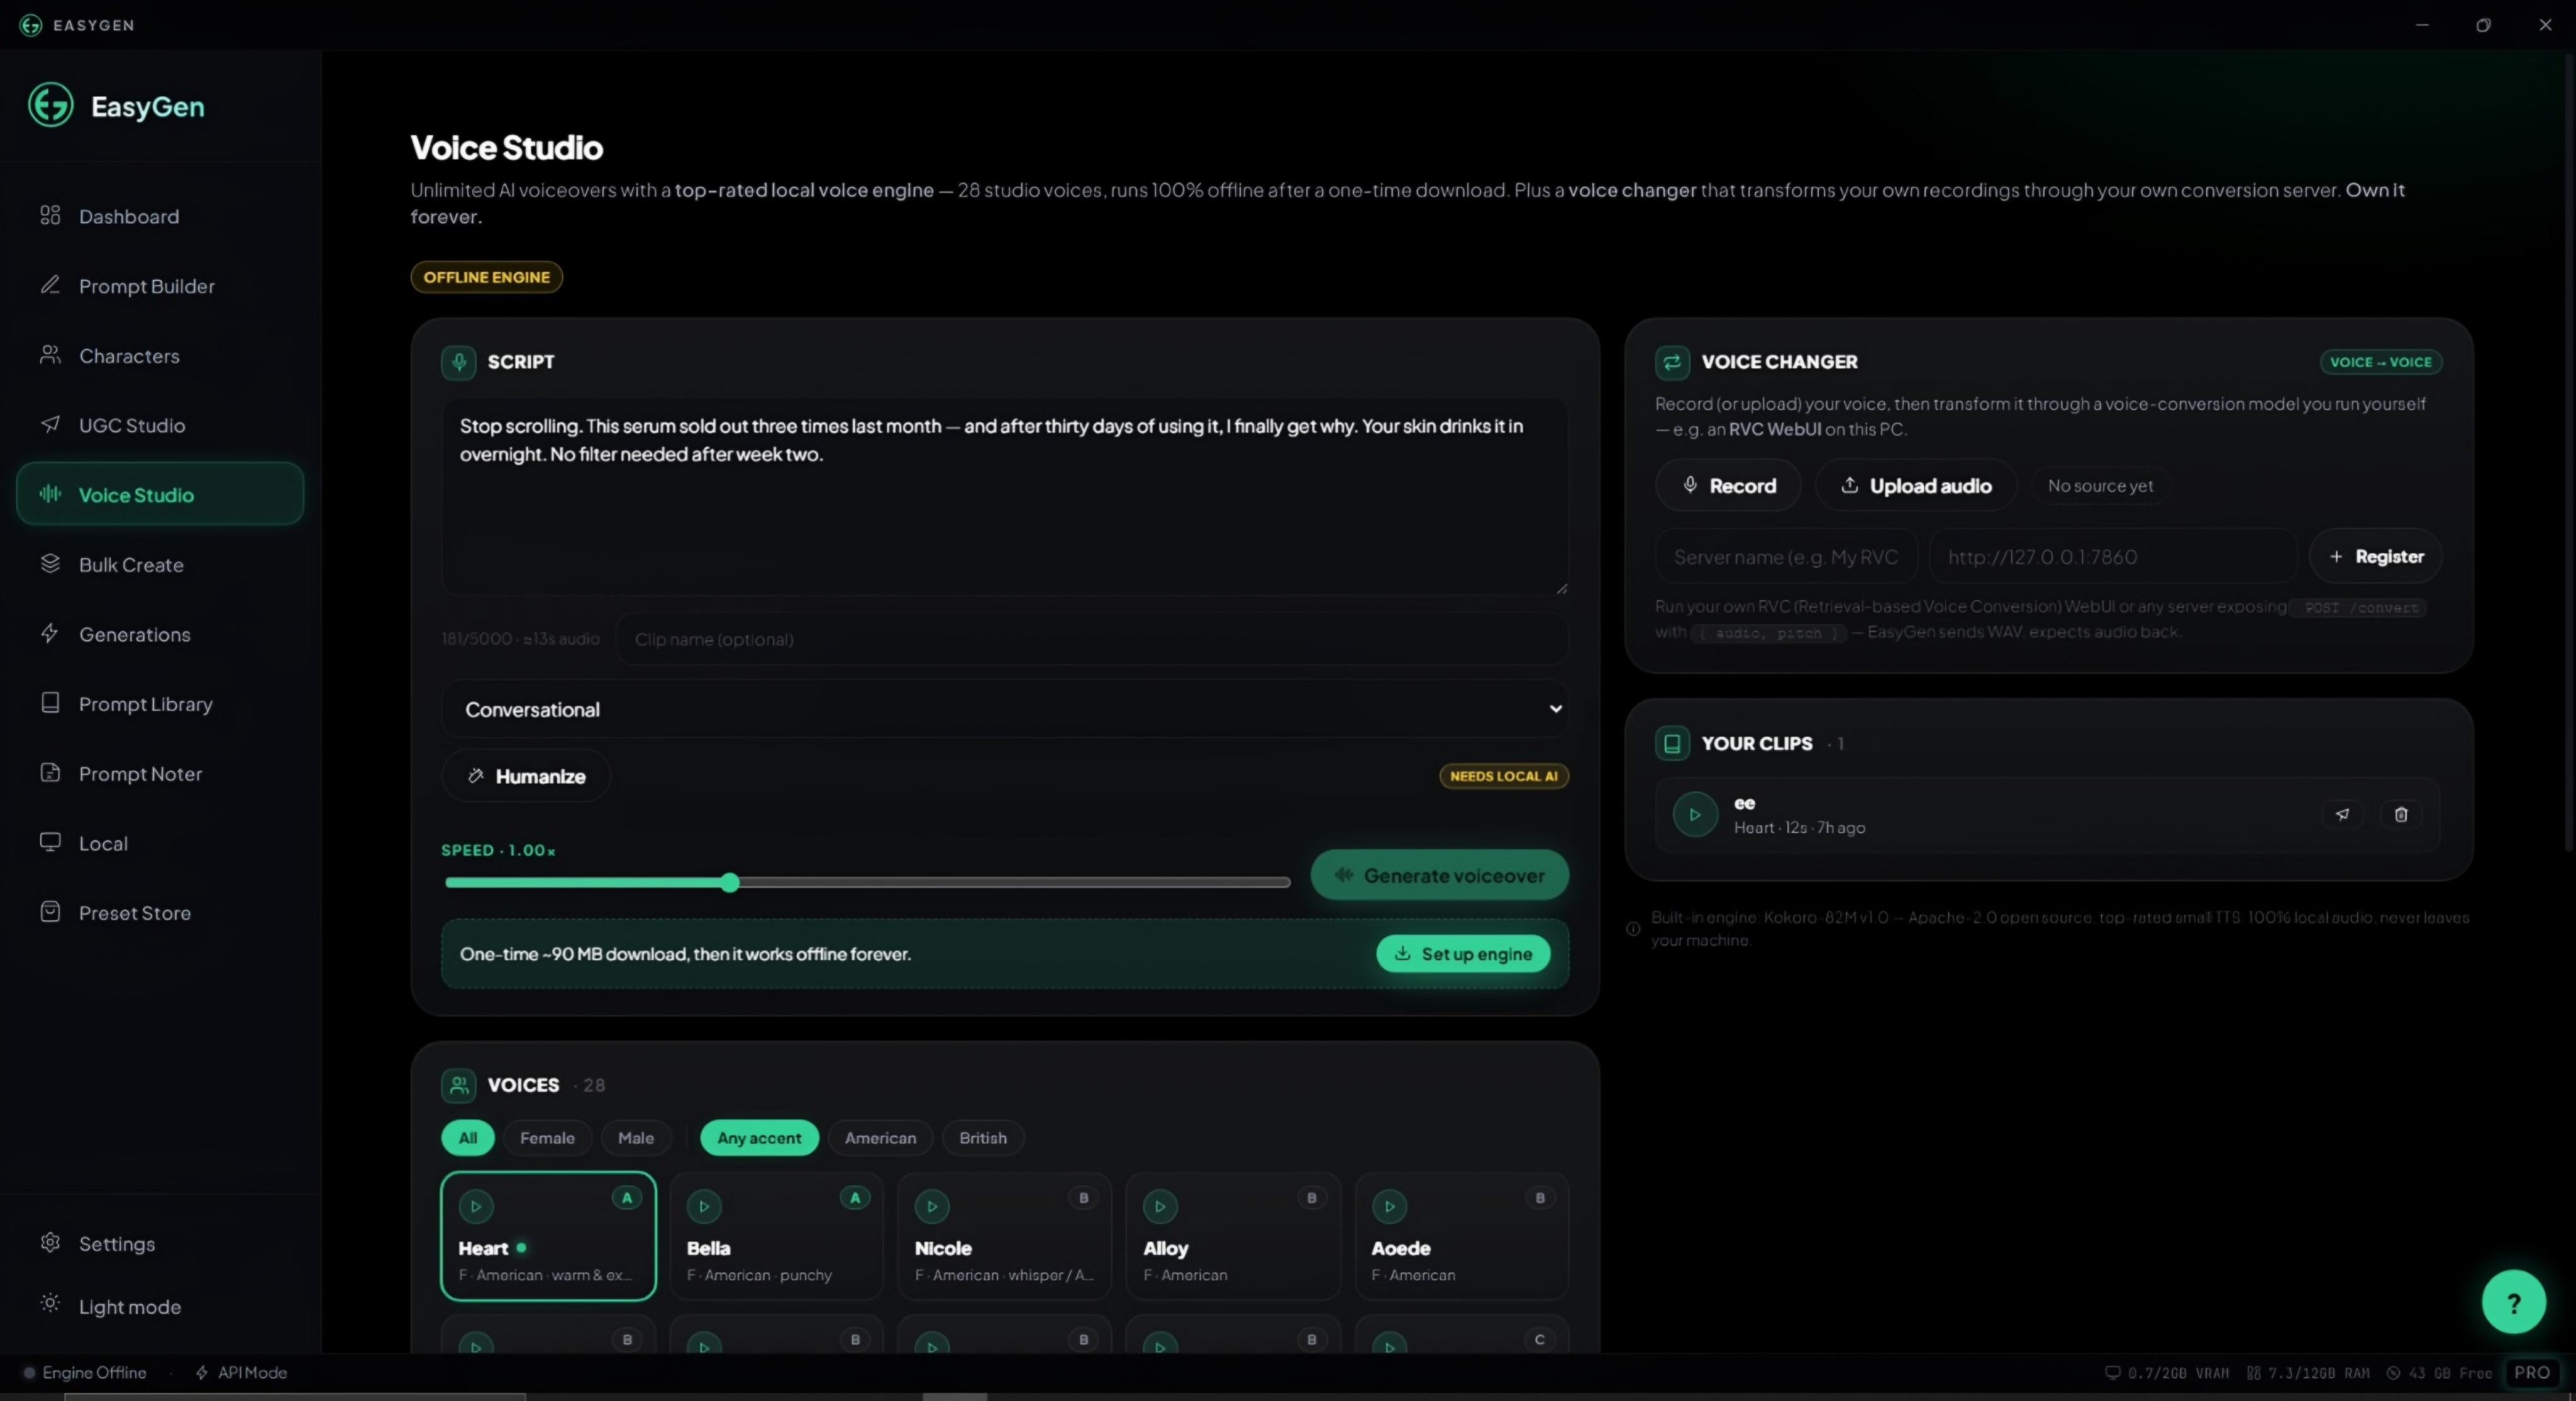Screen dimensions: 2576x1401
Task: Focus the Clip name input field
Action: click(1092, 639)
